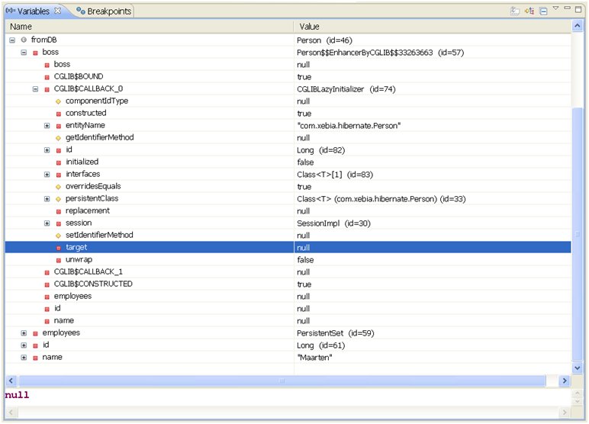Click the CGLIB$BOUND field icon
This screenshot has height=424, width=589.
[x=47, y=77]
